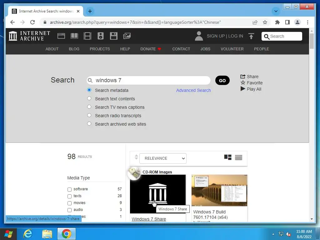320x240 pixels.
Task: Check the audio media type box
Action: [x=69, y=210]
